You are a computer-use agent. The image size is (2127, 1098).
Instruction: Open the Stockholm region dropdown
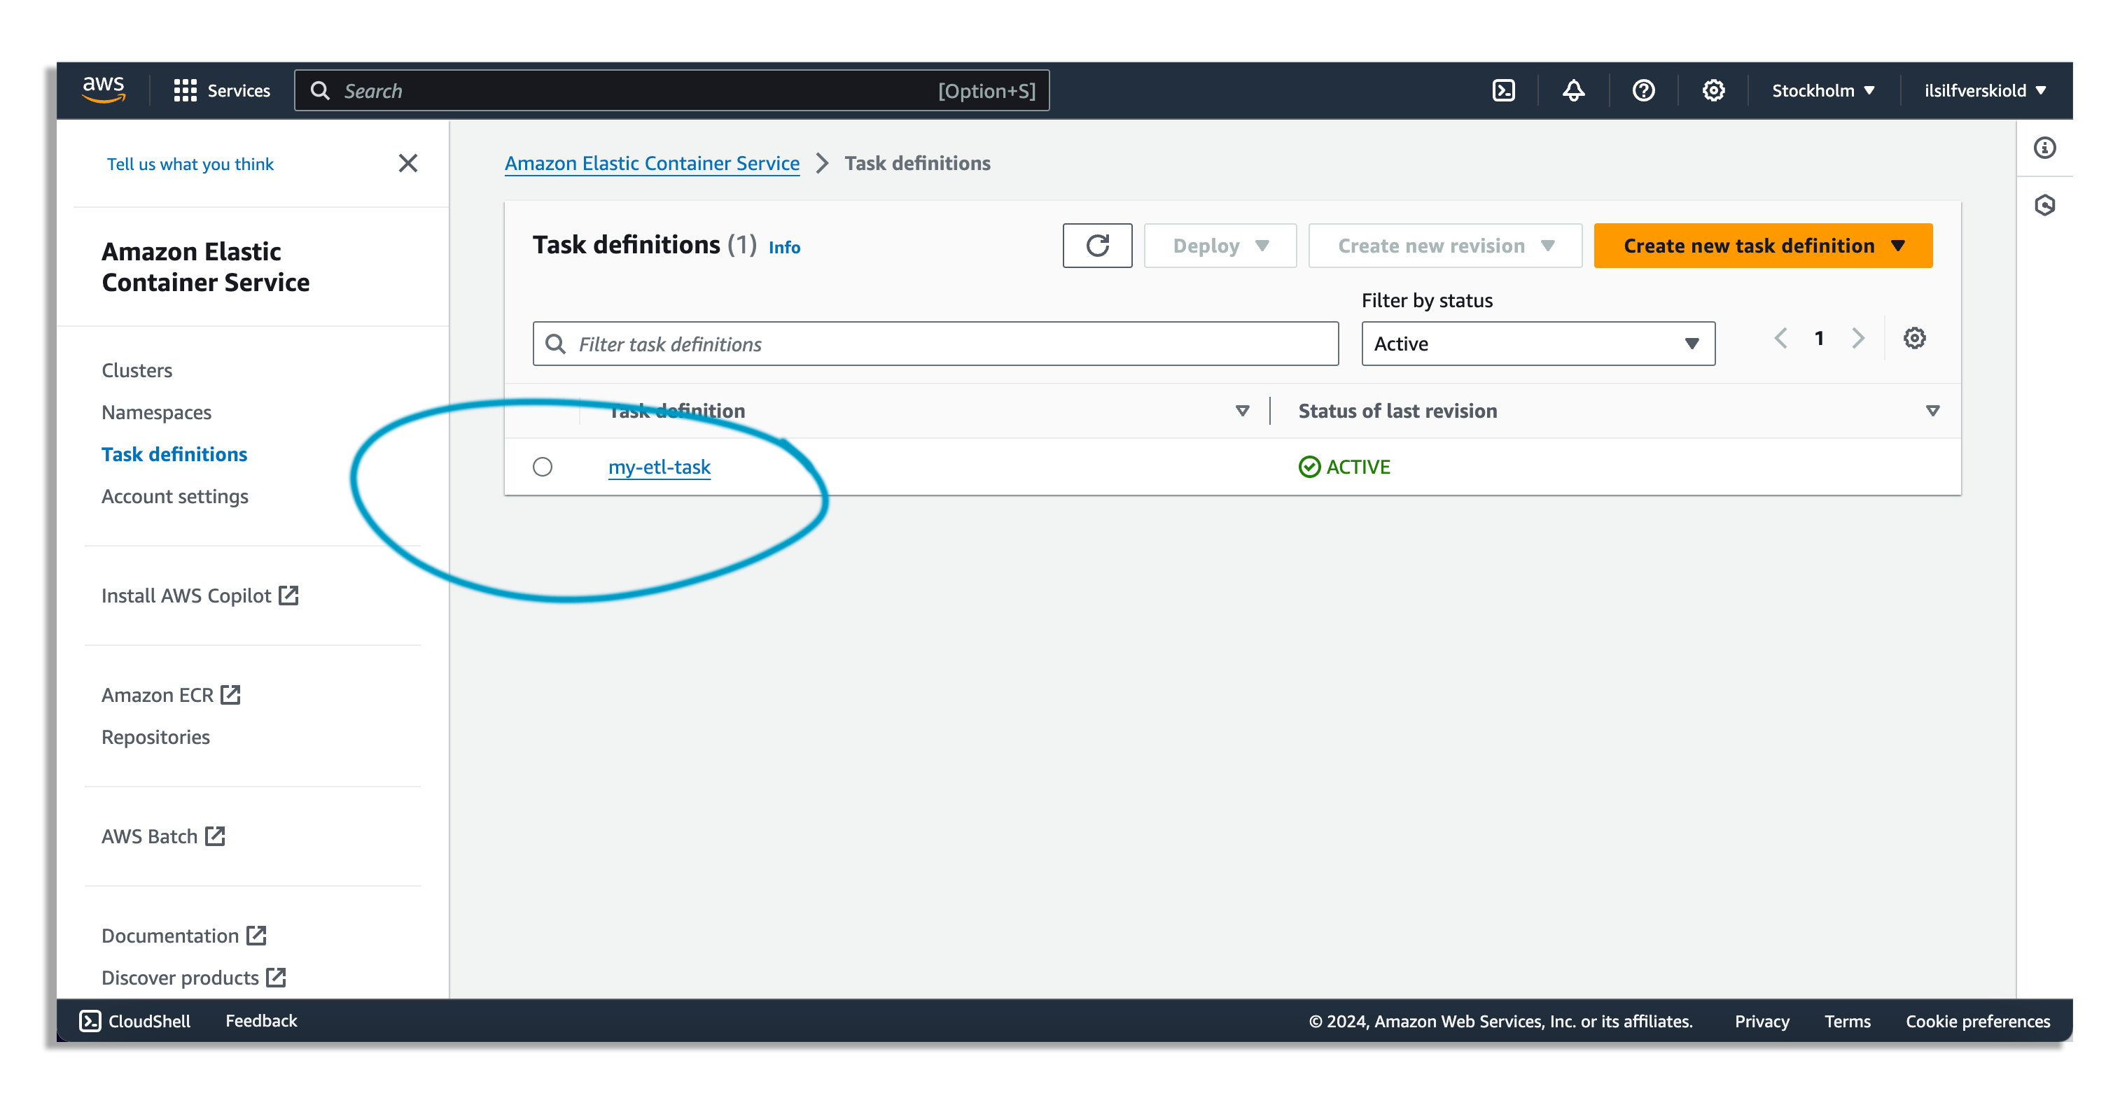coord(1822,91)
